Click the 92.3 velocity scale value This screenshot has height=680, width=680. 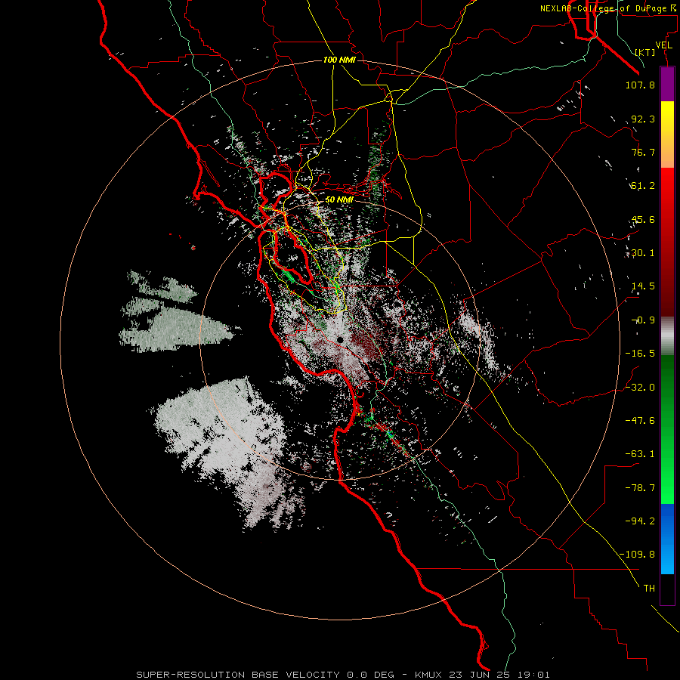click(643, 119)
